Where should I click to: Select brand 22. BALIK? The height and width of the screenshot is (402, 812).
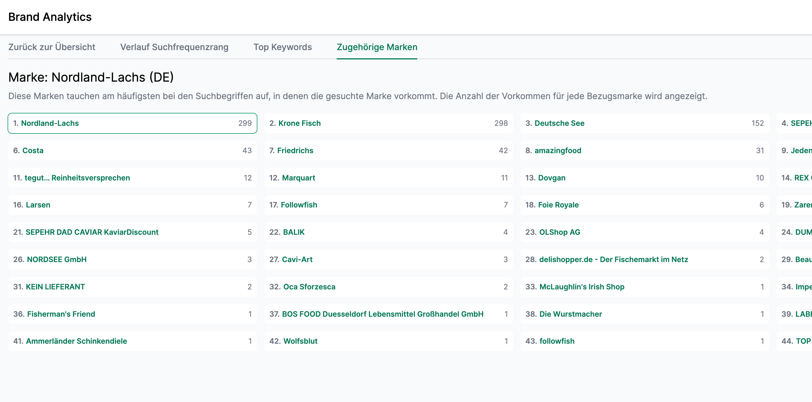tap(388, 232)
